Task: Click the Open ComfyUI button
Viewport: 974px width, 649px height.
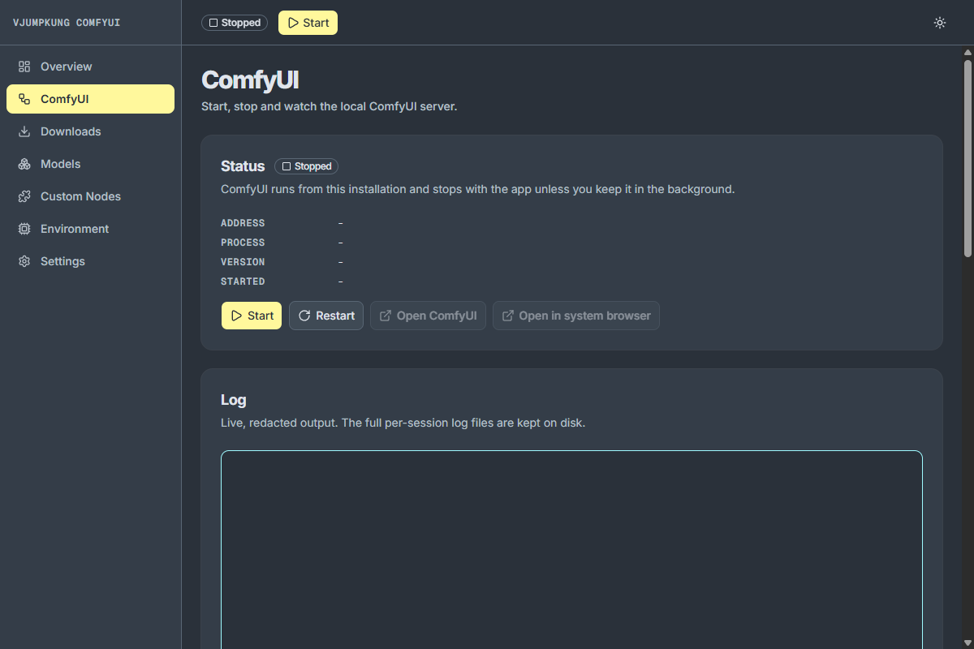Action: (428, 316)
